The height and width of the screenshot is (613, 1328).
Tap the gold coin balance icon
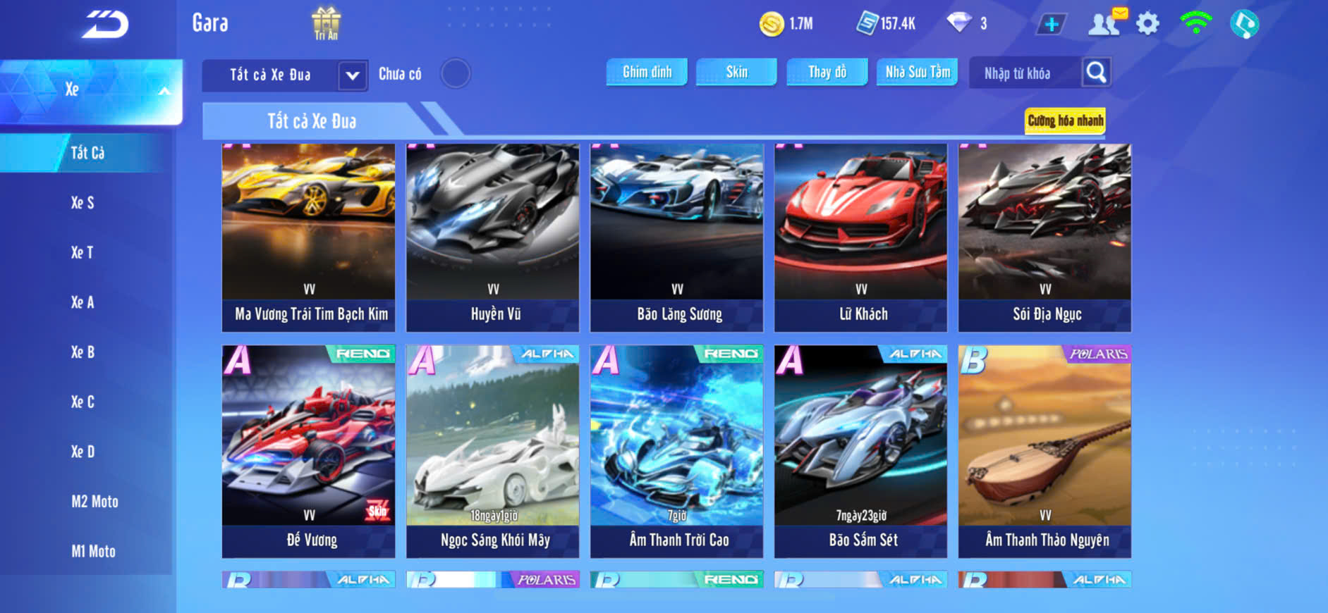tap(772, 24)
